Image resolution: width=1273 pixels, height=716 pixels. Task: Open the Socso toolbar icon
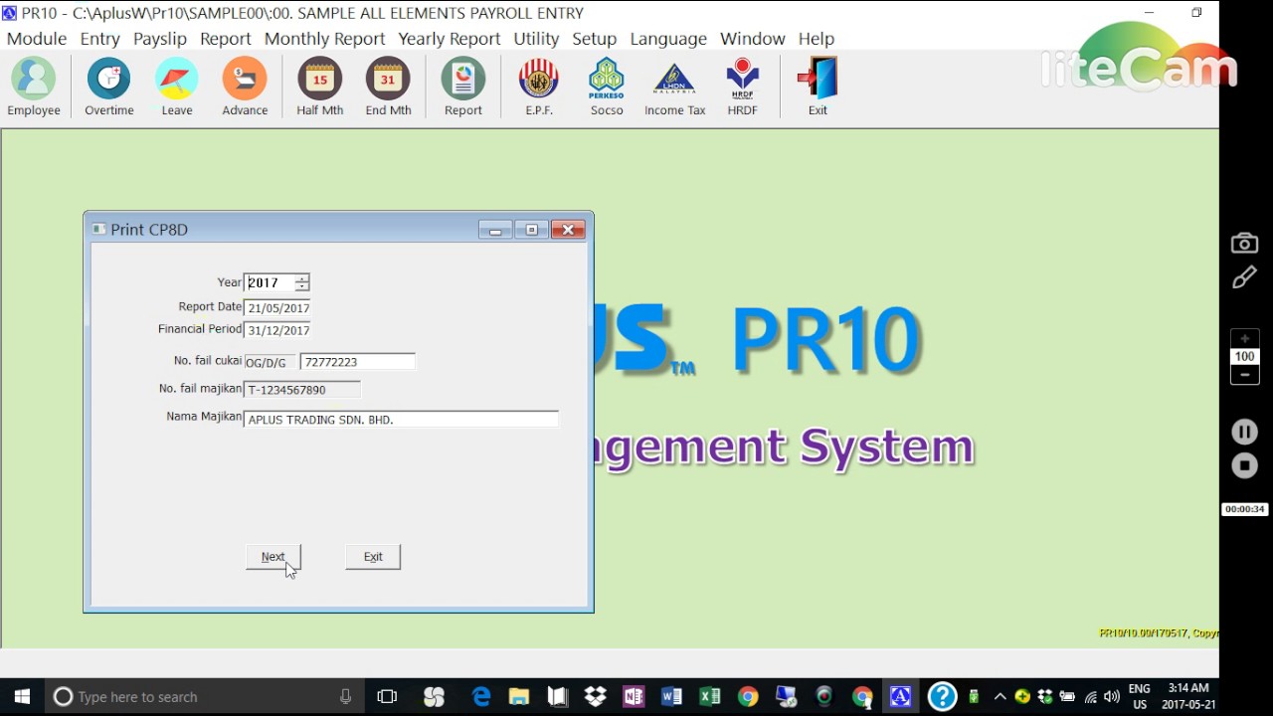(607, 88)
